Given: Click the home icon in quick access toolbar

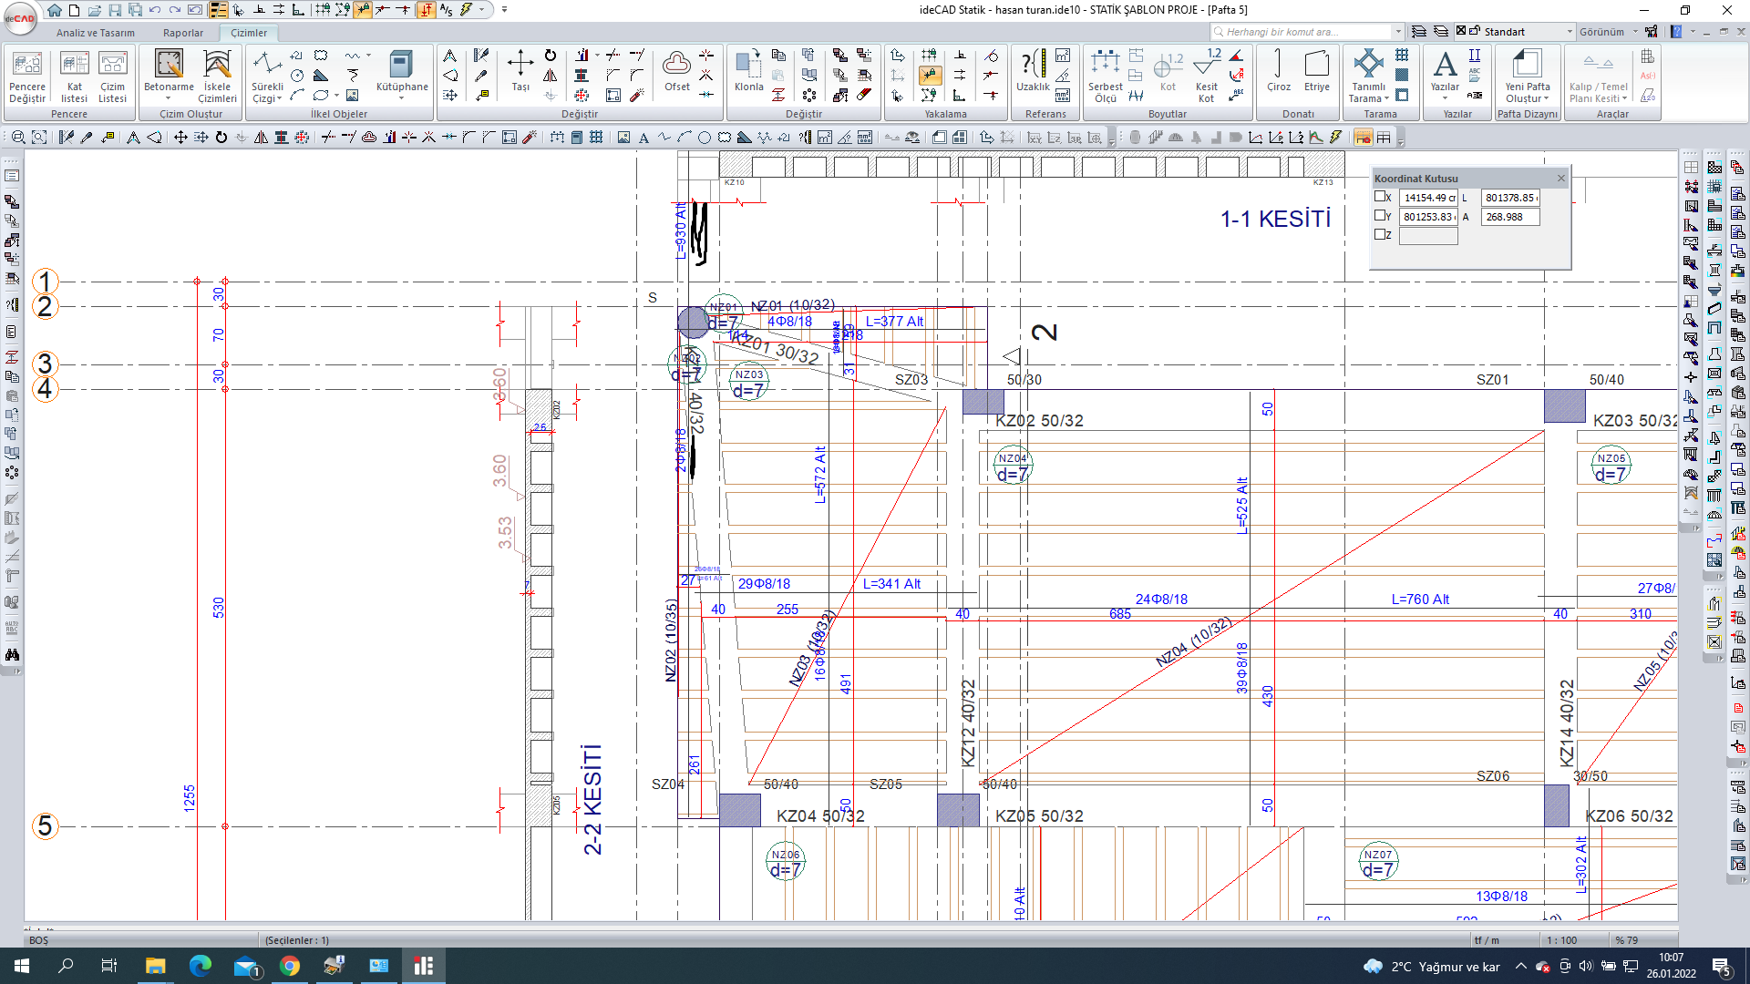Looking at the screenshot, I should click(54, 10).
